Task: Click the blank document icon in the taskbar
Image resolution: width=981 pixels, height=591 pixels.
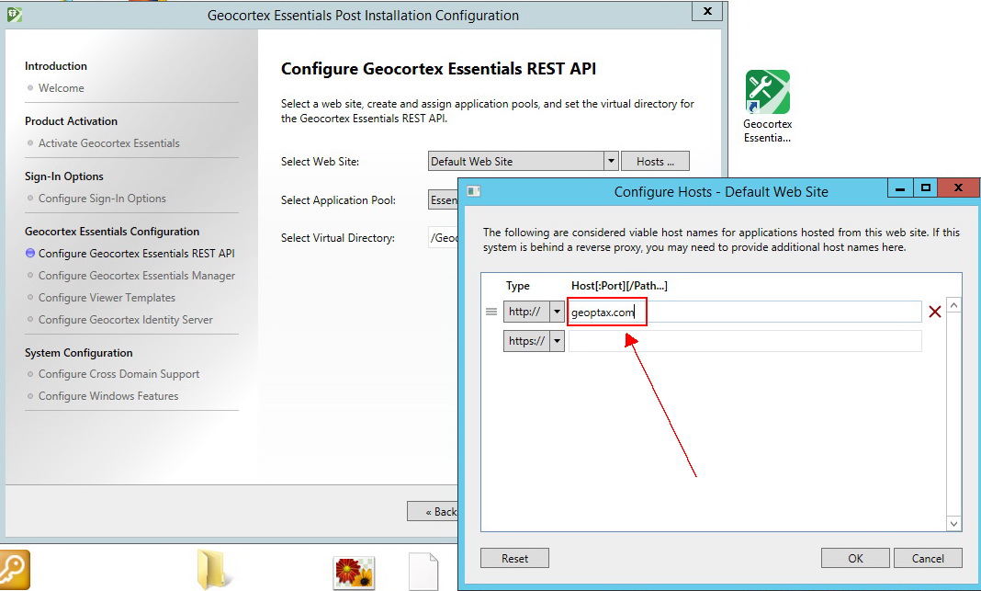Action: 423,571
